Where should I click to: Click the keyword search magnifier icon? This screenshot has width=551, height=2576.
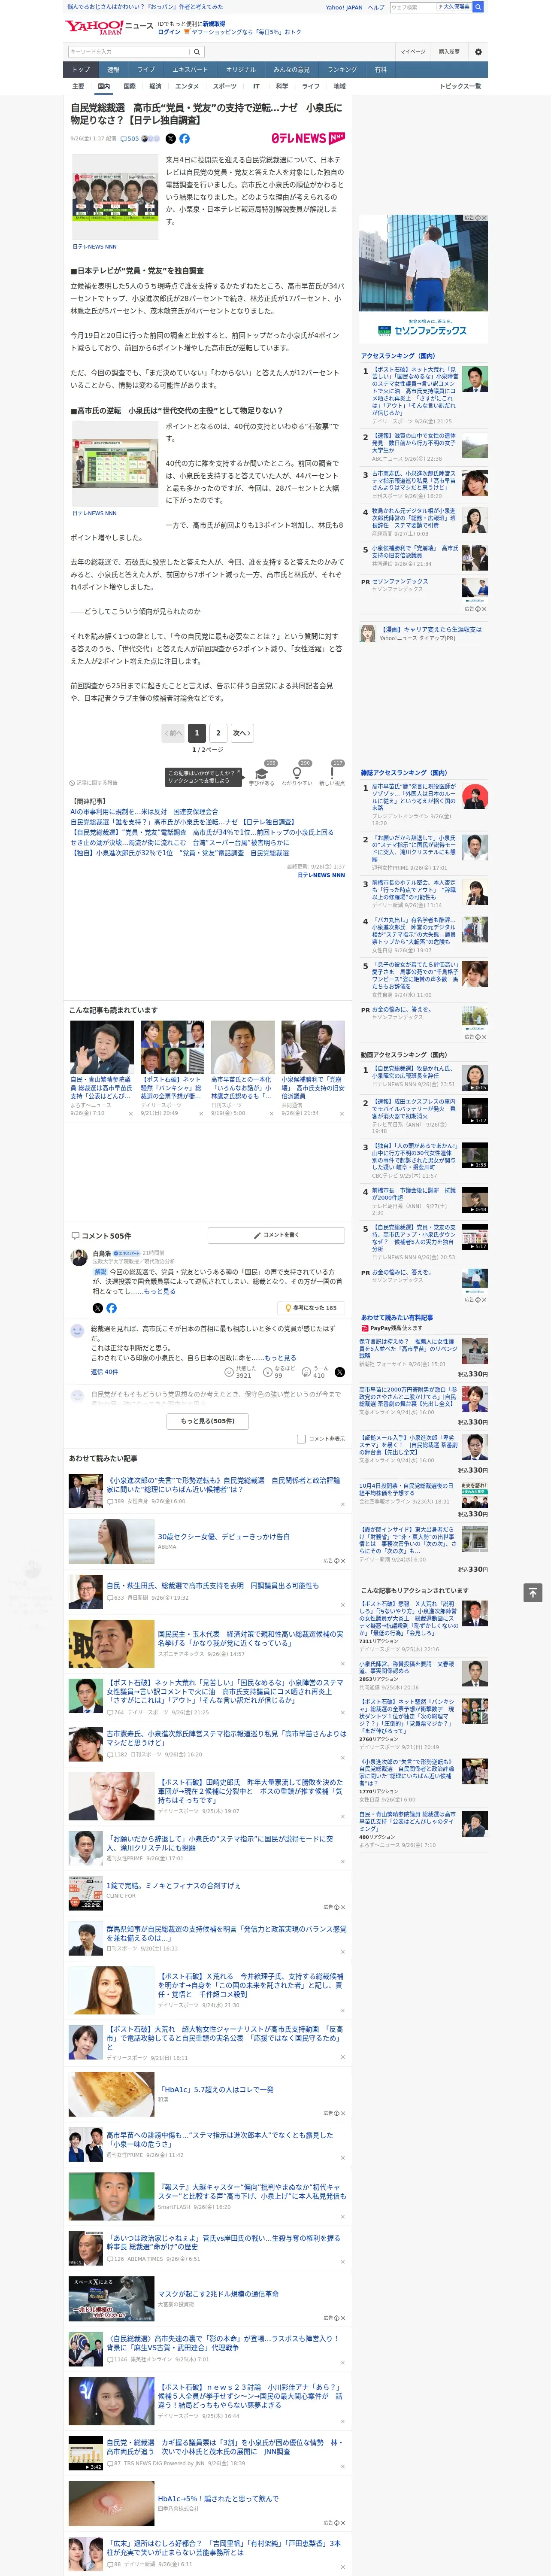[x=197, y=51]
